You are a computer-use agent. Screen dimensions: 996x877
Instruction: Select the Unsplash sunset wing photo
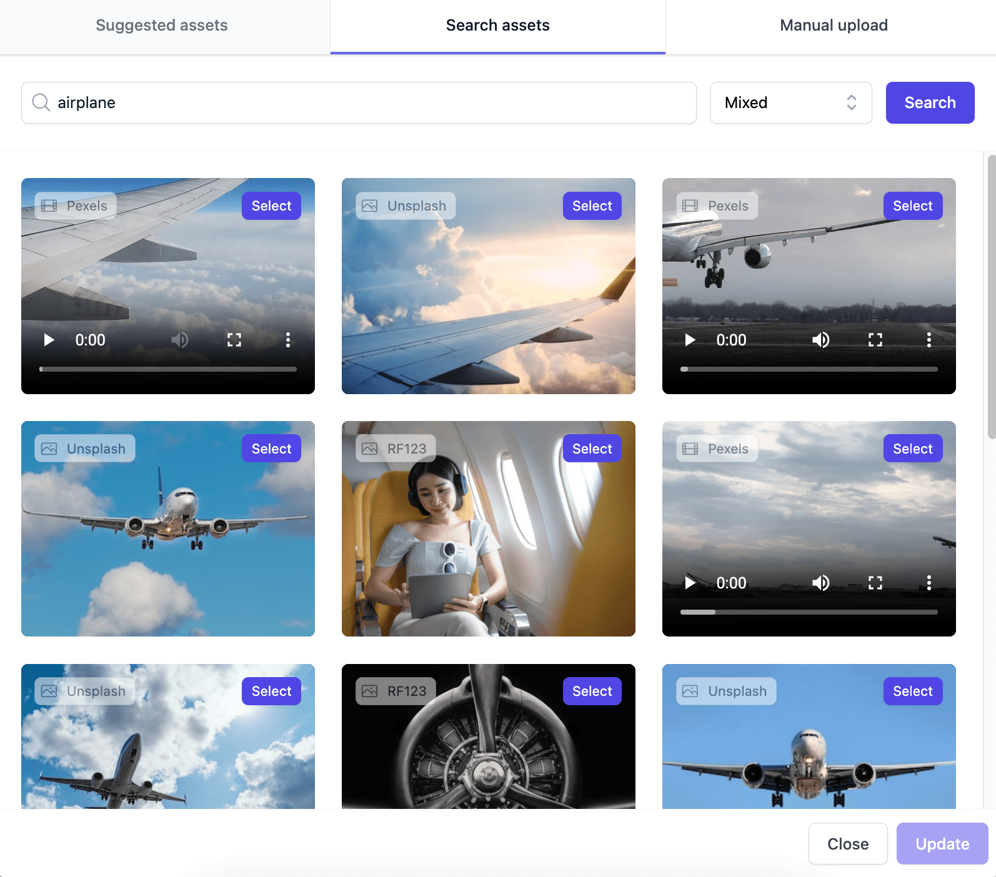click(x=592, y=206)
